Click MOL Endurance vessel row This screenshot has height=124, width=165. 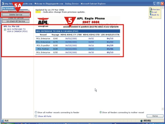point(78,42)
